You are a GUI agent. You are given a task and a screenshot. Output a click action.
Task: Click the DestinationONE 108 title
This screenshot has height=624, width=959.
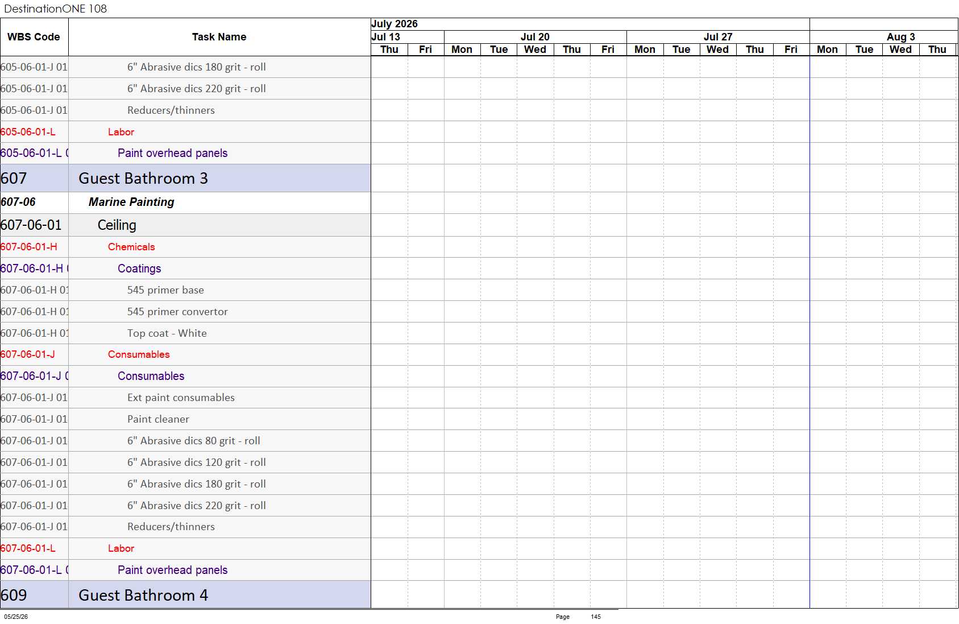55,9
